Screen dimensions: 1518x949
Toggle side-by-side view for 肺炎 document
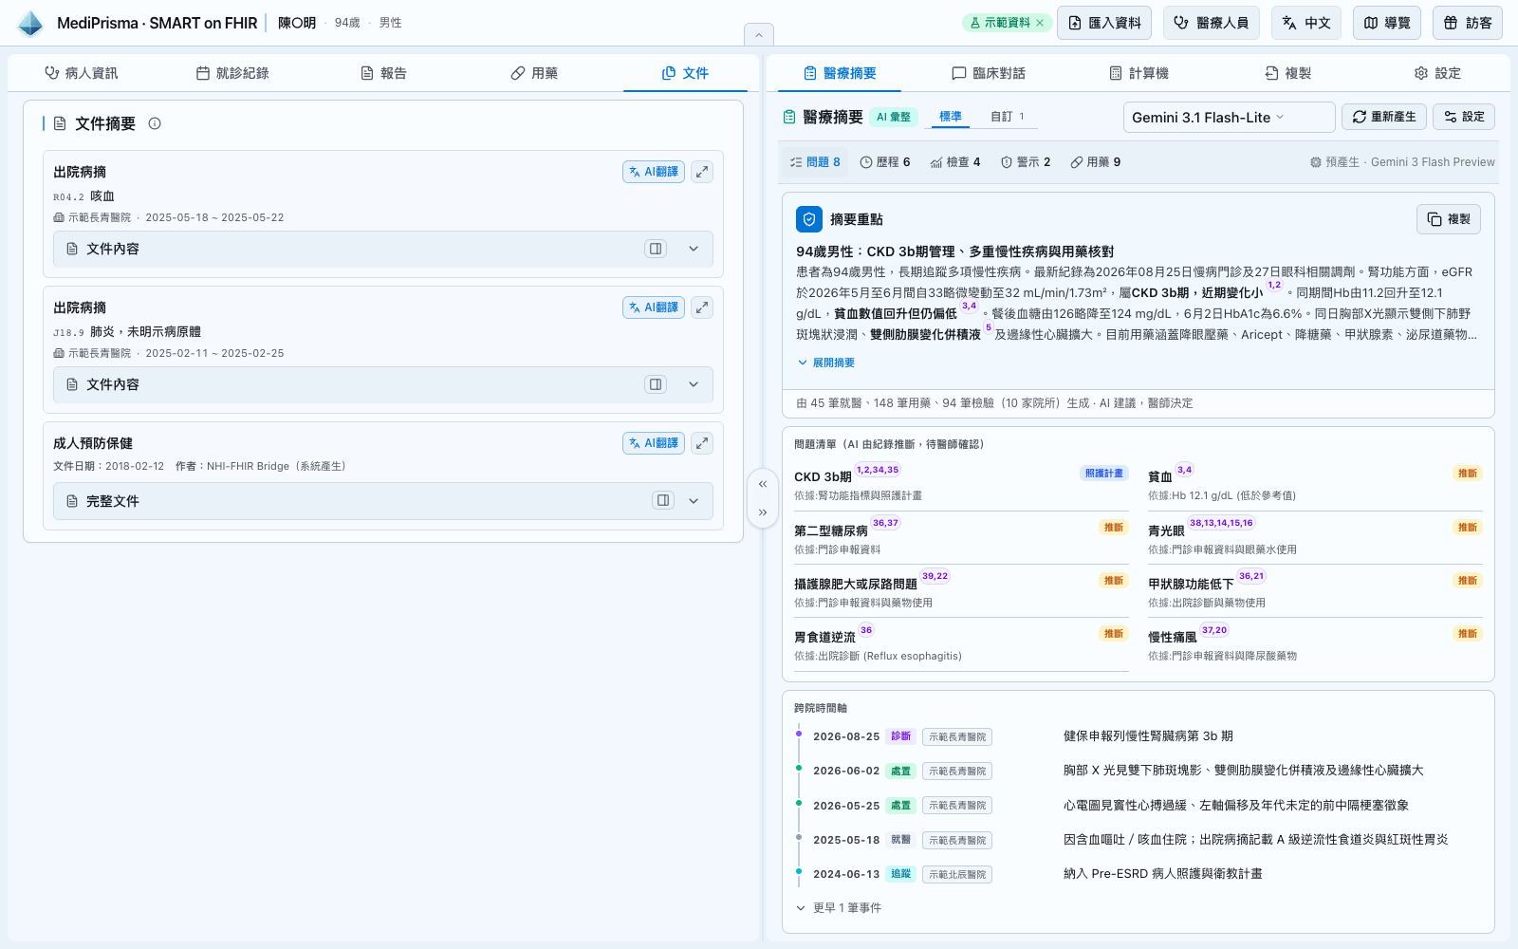[656, 384]
